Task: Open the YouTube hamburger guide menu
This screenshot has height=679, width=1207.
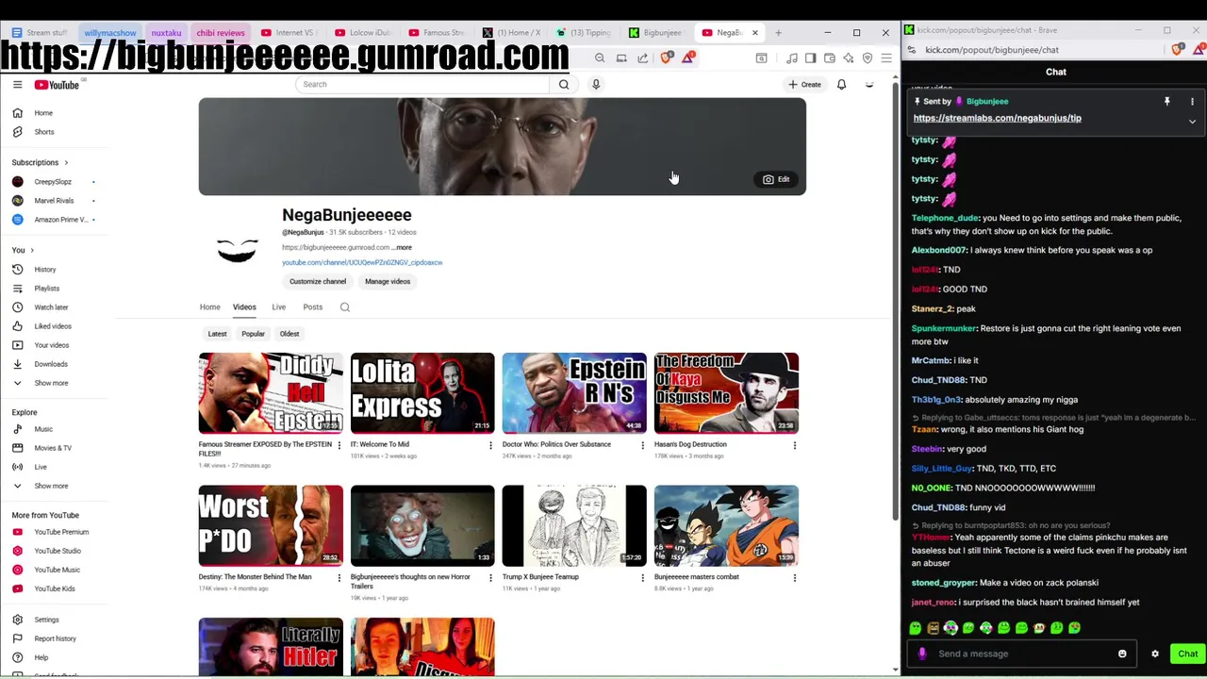Action: tap(17, 85)
